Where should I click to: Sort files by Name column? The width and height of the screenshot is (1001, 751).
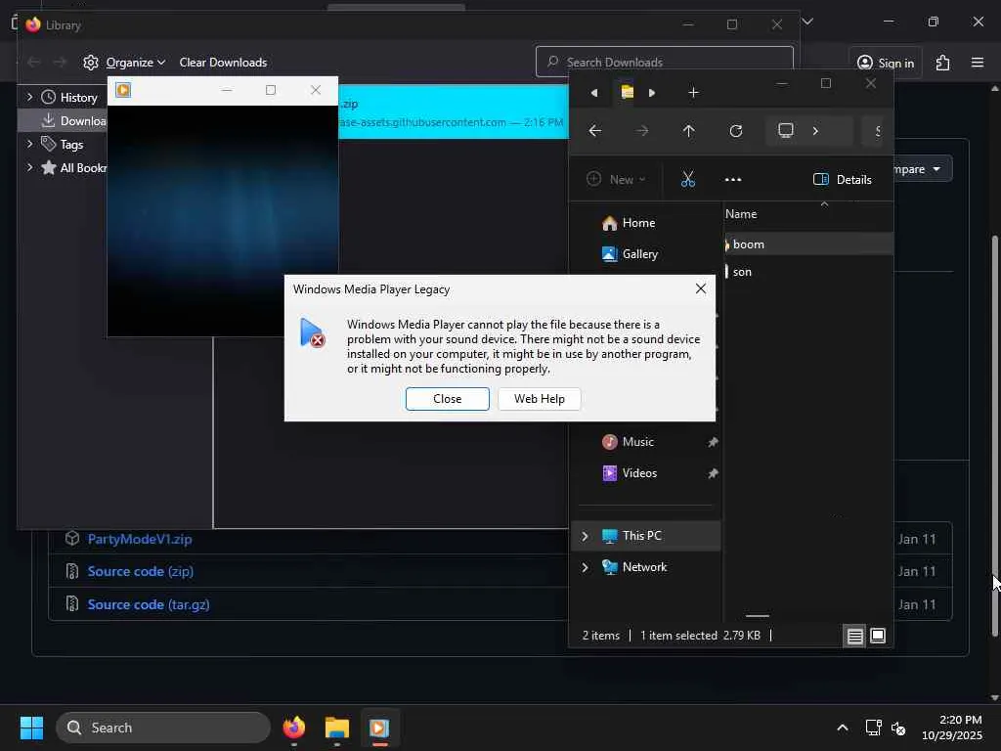pyautogui.click(x=741, y=214)
